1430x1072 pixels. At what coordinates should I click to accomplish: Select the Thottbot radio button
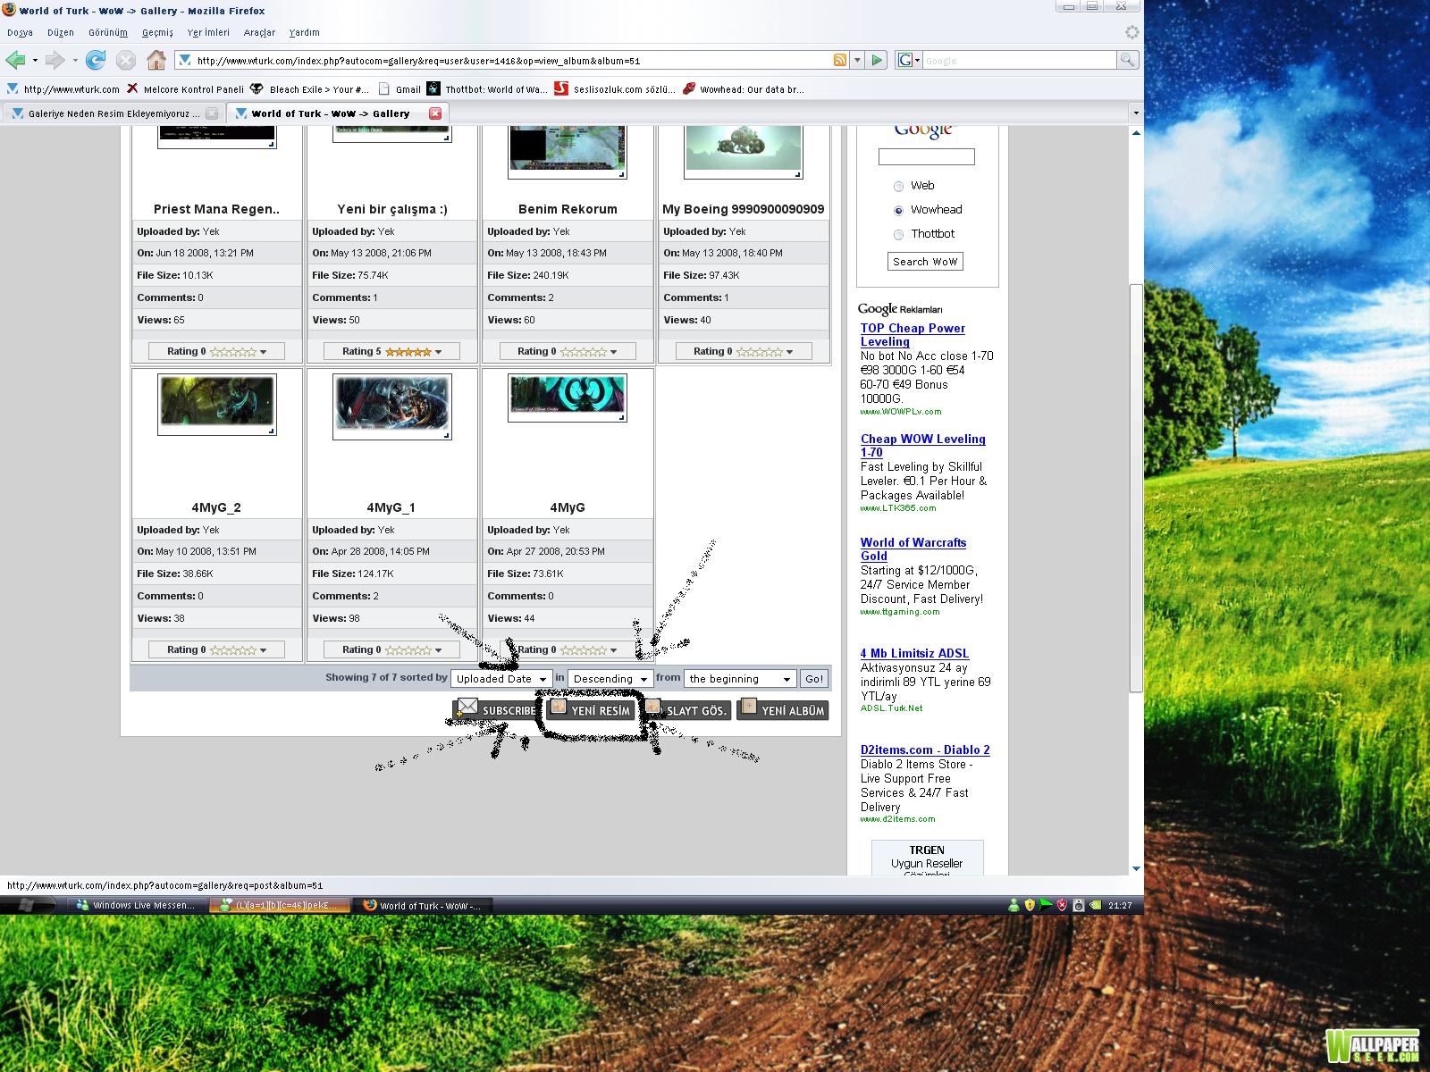pos(898,234)
